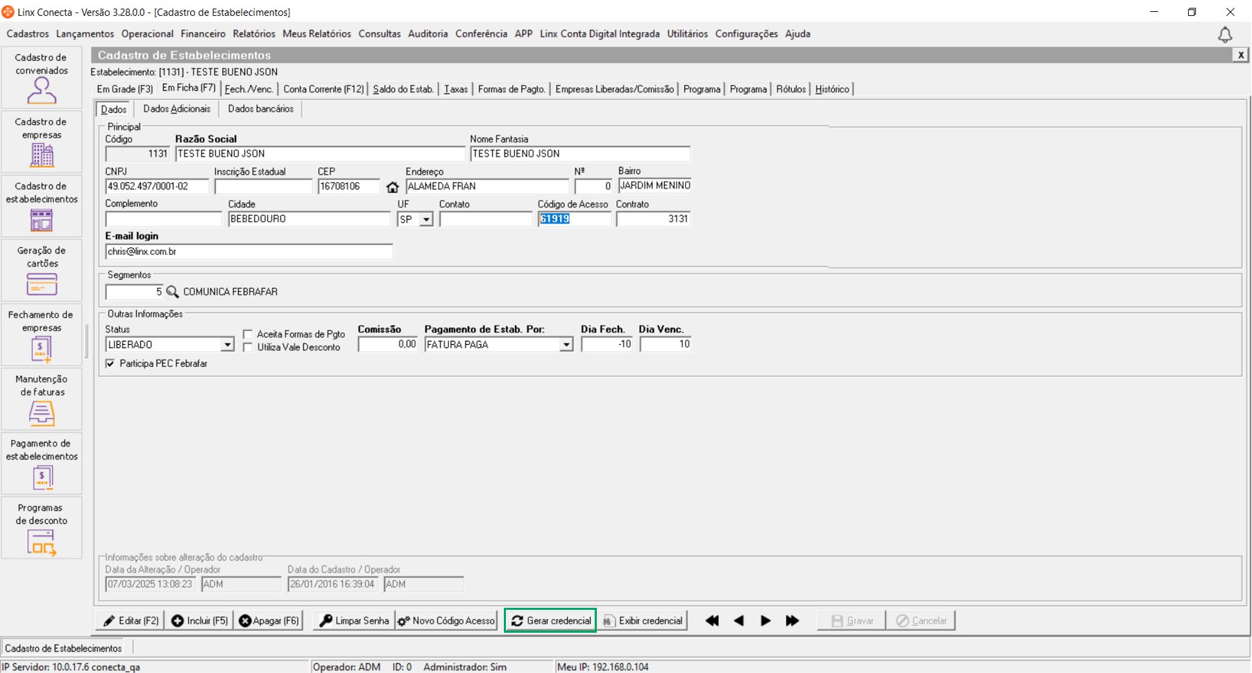Click Novo Código Acesso button
Image resolution: width=1252 pixels, height=673 pixels.
[446, 621]
